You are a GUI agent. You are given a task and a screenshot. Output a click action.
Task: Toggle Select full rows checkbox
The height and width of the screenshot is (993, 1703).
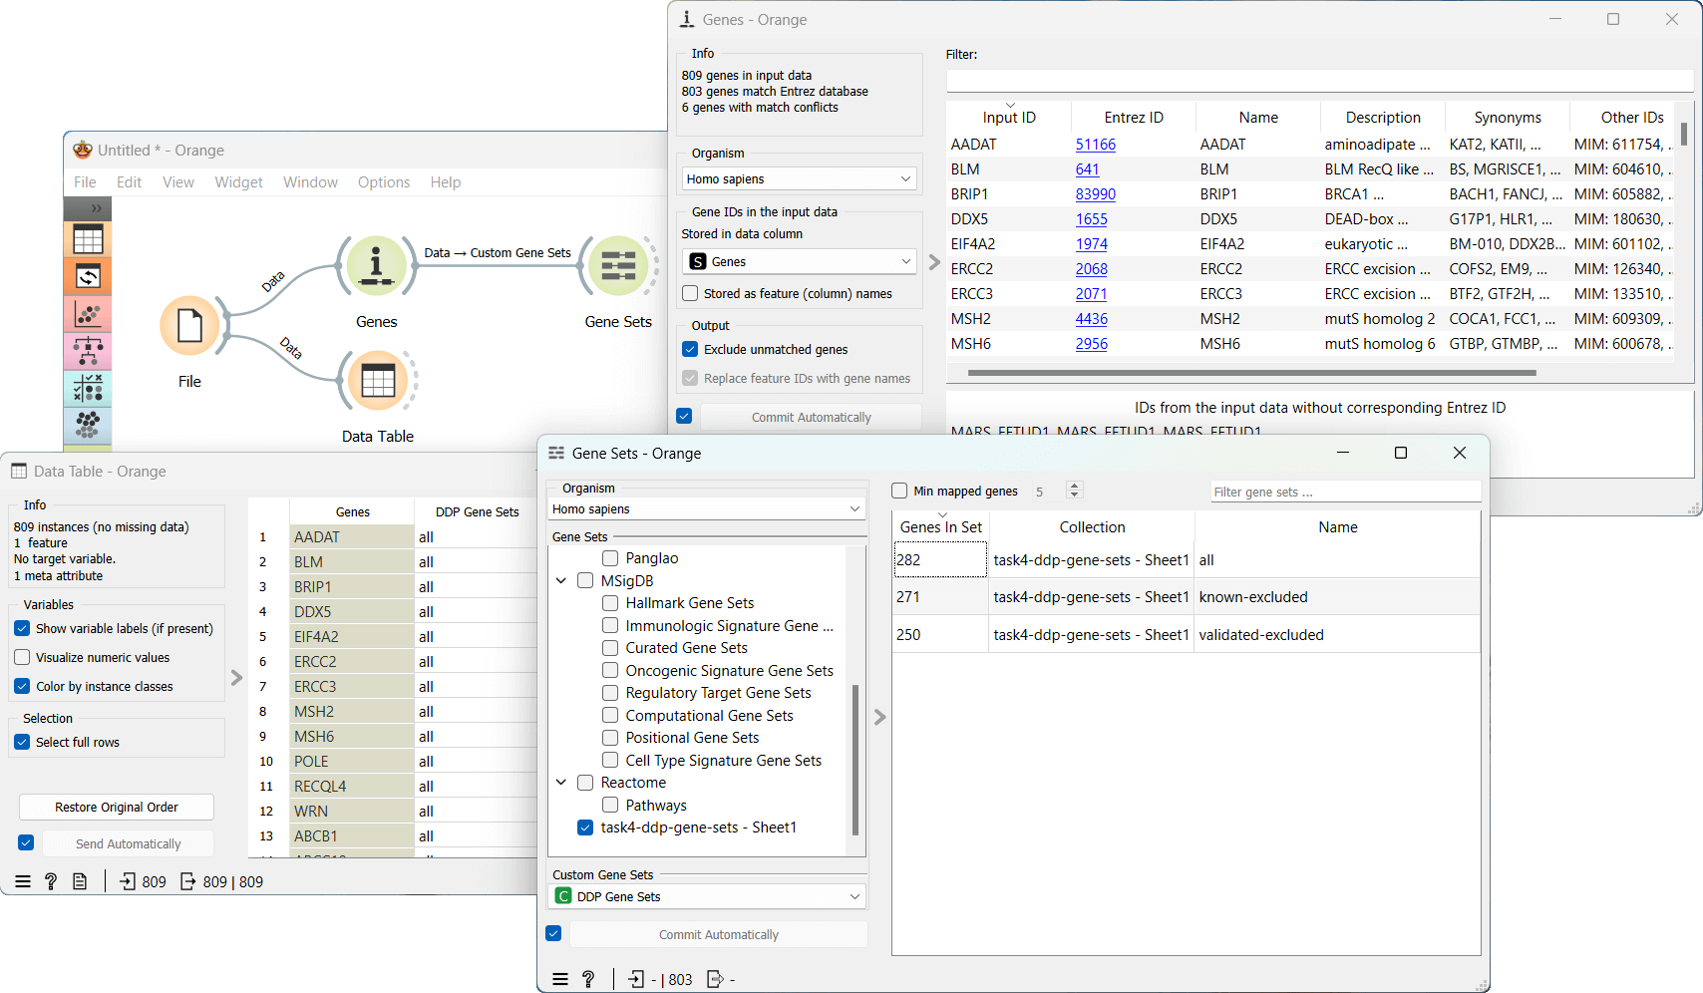(22, 742)
